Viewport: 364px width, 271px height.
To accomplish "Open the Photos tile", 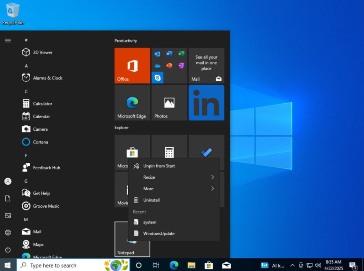I will pos(169,103).
